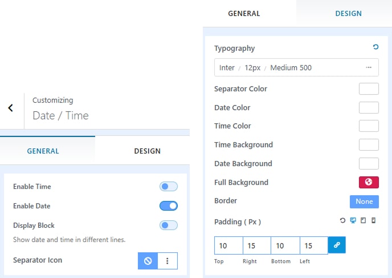Image resolution: width=392 pixels, height=278 pixels.
Task: Switch to the General tab in the right panel
Action: click(244, 14)
